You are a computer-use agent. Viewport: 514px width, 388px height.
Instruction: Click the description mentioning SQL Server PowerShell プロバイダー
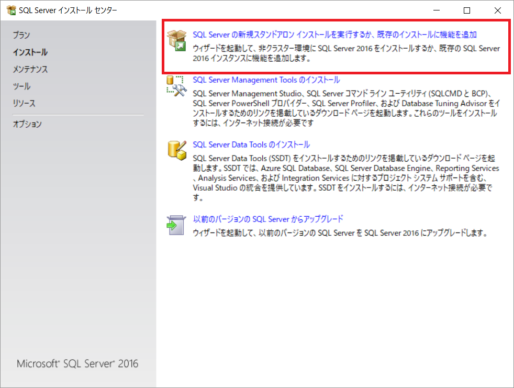[346, 108]
